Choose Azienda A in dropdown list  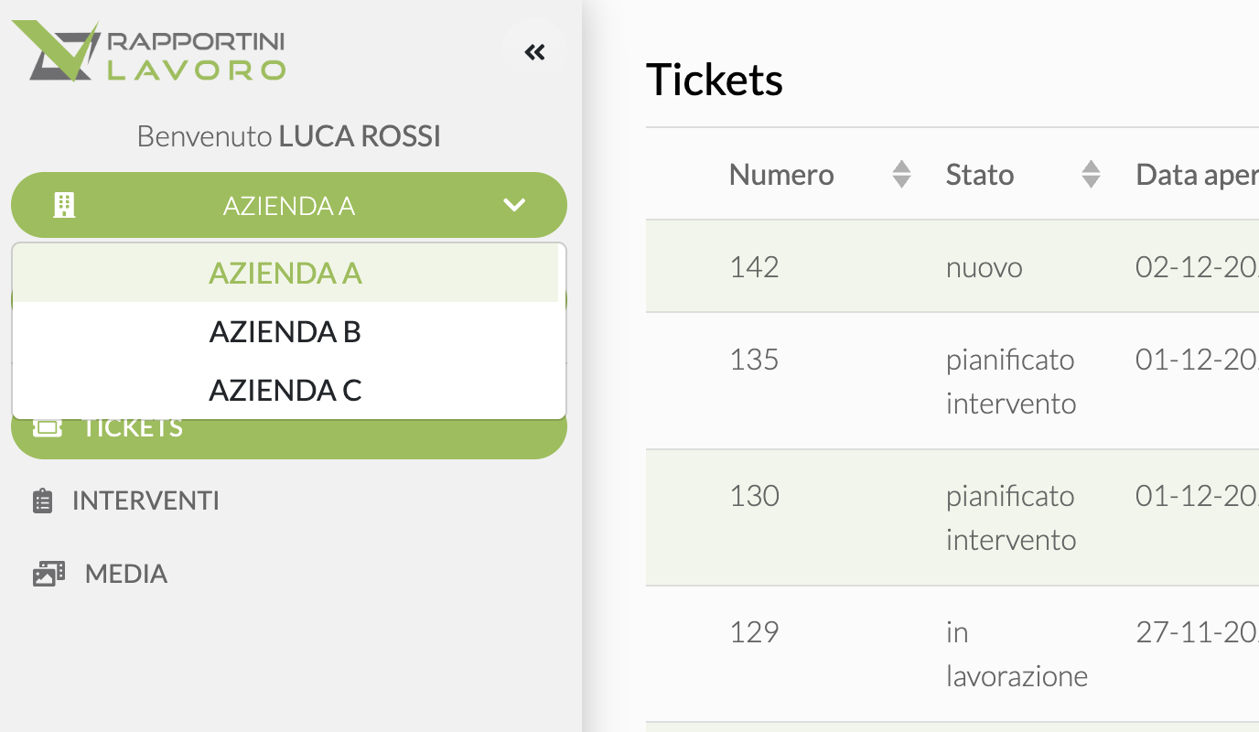285,273
